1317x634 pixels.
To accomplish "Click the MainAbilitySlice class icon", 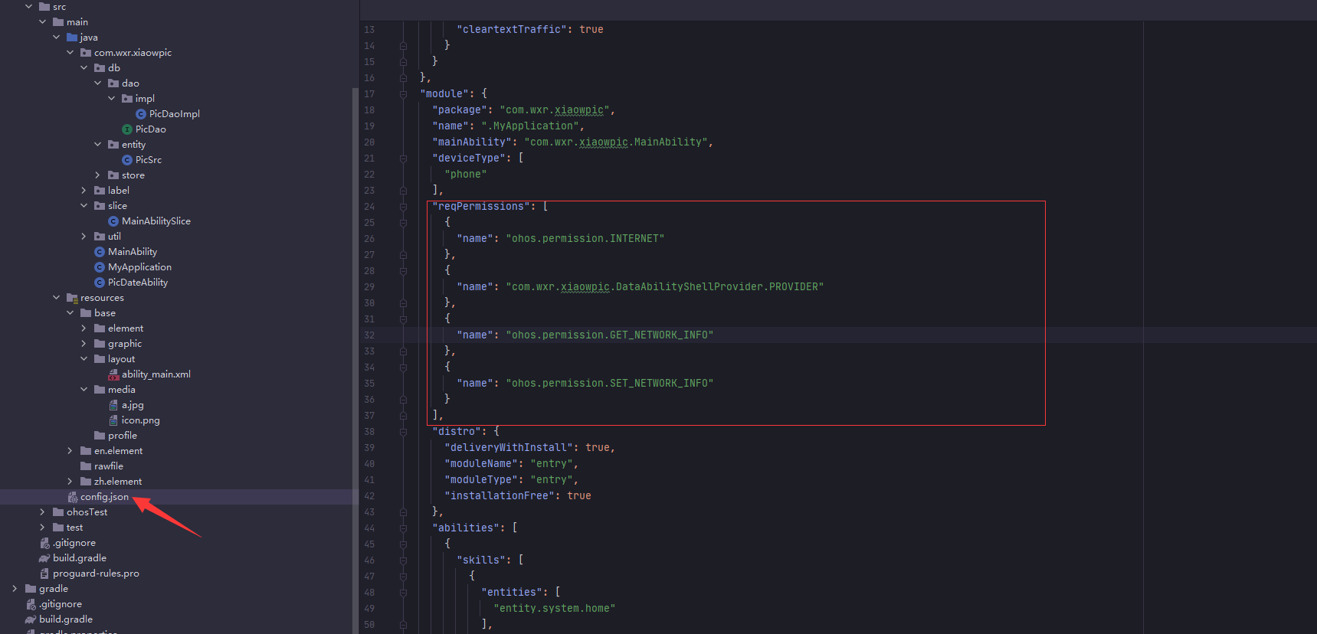I will click(x=113, y=221).
